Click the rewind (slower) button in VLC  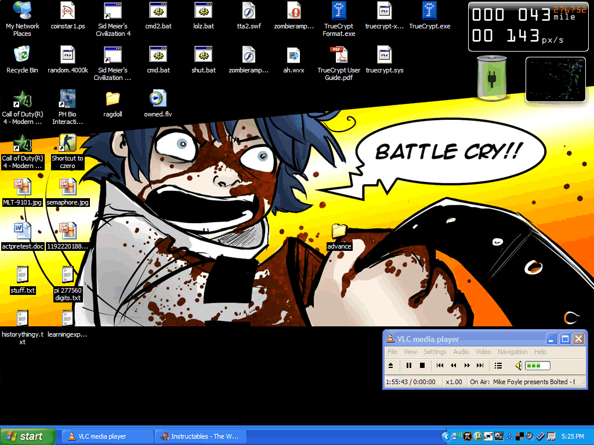coord(454,366)
